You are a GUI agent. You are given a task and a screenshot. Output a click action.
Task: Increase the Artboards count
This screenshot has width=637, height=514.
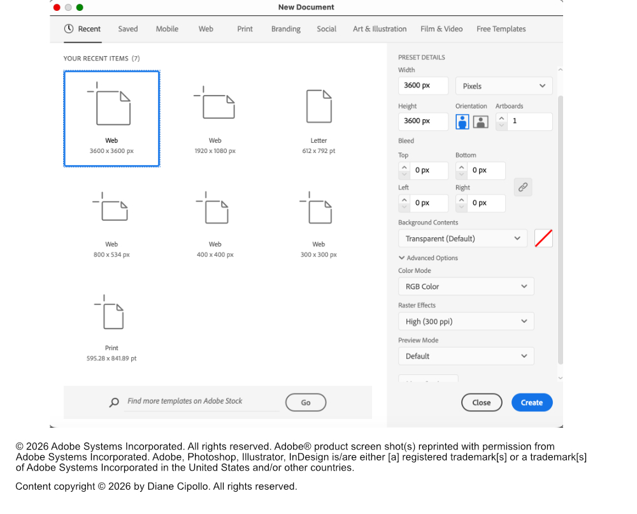(x=502, y=119)
